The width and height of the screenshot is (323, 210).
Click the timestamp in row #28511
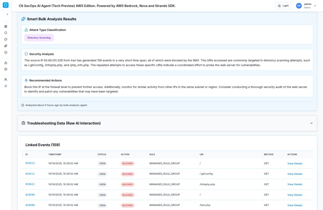click(63, 174)
